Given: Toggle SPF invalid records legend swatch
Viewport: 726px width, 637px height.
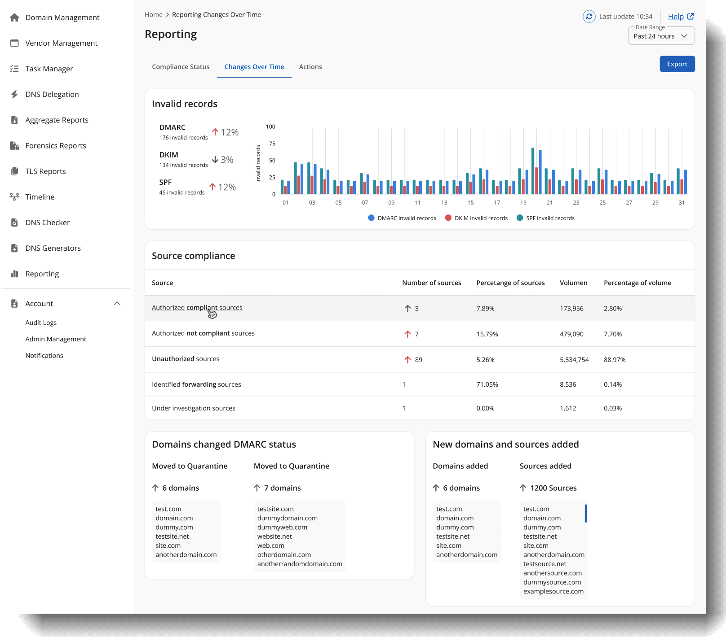Looking at the screenshot, I should tap(520, 218).
